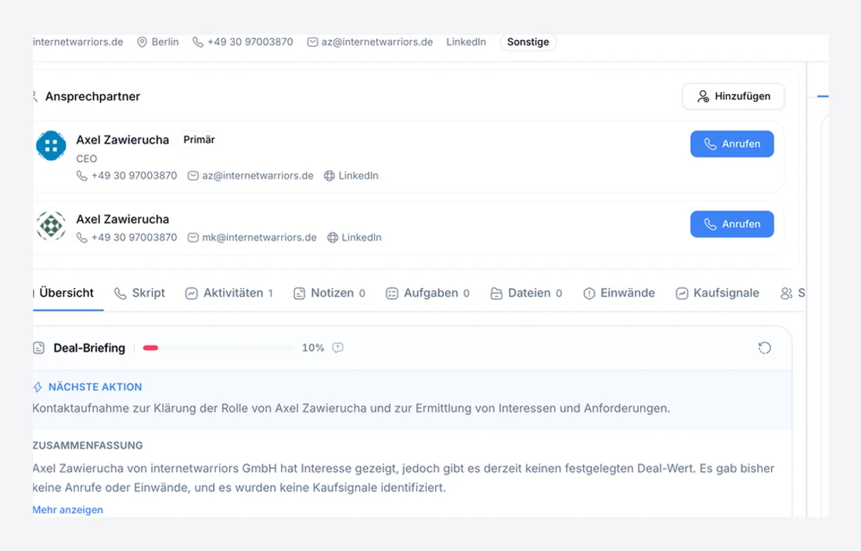The height and width of the screenshot is (551, 861).
Task: Click the phone icon in the CEO contact row
Action: point(82,175)
